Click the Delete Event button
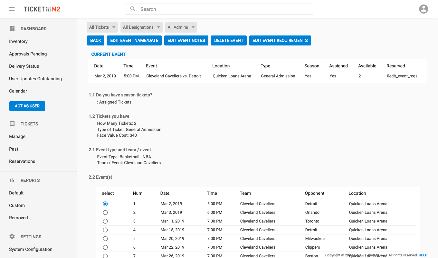This screenshot has height=258, width=438. (x=229, y=40)
